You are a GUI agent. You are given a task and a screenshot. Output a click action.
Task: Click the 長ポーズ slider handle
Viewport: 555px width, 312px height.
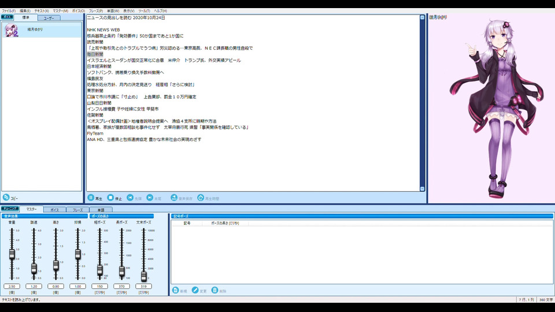coord(122,271)
